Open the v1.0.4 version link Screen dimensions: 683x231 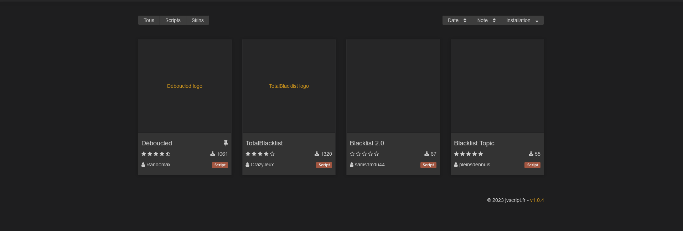click(x=537, y=200)
